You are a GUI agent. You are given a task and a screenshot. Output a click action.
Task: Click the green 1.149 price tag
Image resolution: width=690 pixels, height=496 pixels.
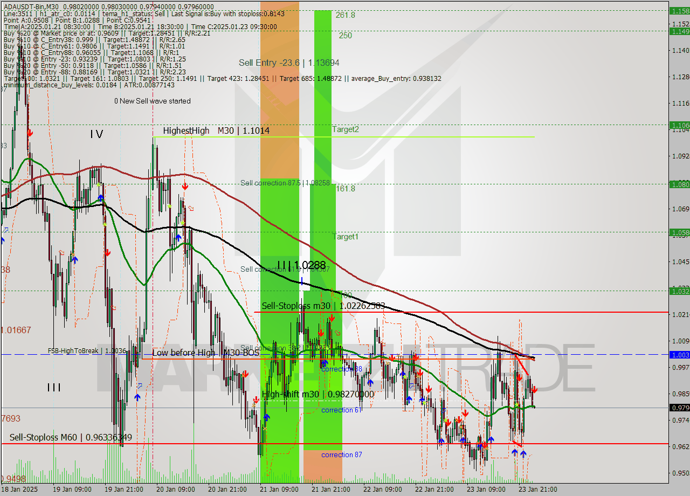coord(679,31)
